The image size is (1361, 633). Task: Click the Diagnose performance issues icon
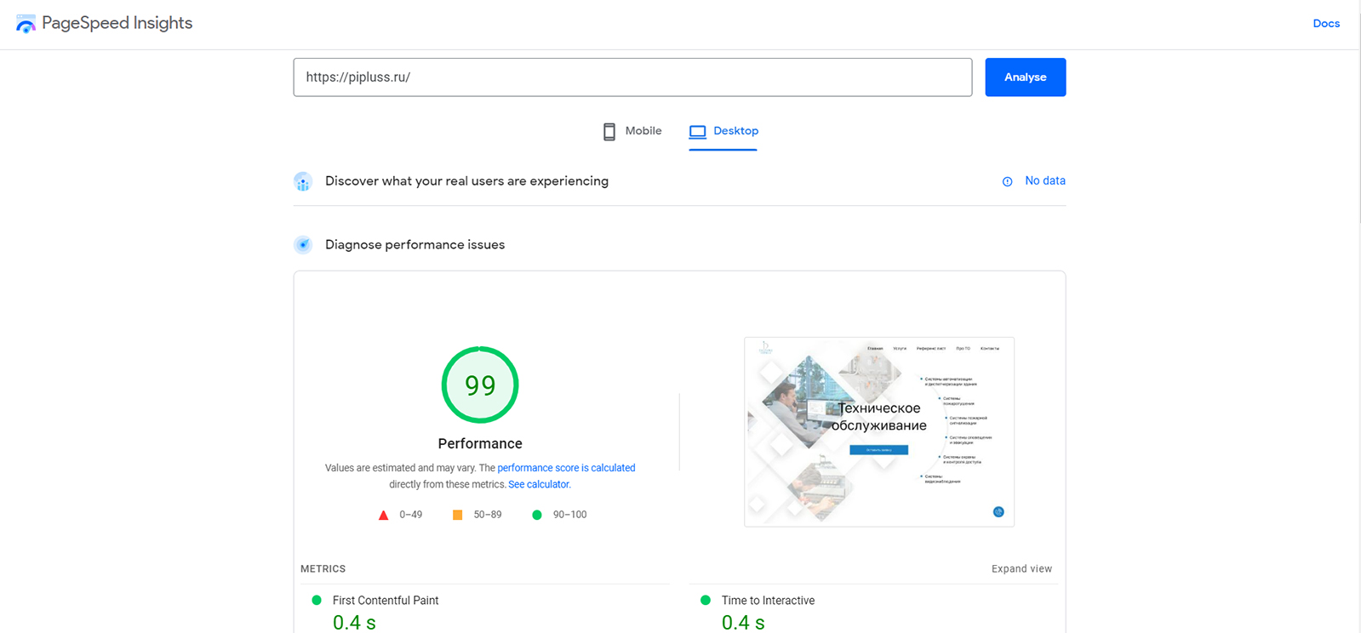[x=303, y=245]
